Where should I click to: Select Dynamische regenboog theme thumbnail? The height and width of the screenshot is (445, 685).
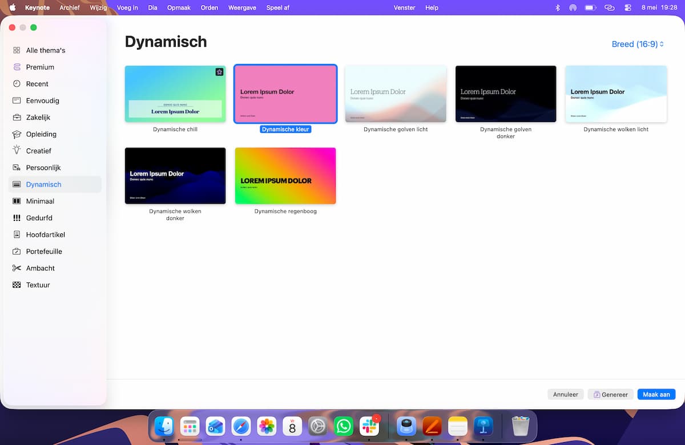coord(285,176)
